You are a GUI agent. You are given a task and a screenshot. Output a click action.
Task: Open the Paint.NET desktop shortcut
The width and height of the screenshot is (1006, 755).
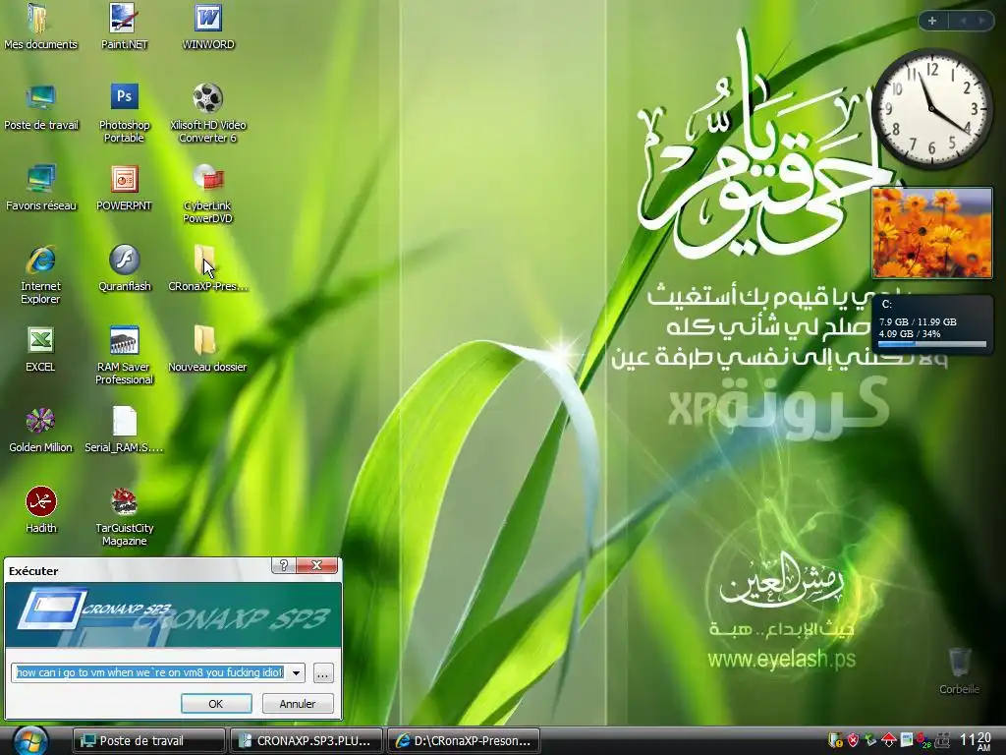tap(124, 27)
